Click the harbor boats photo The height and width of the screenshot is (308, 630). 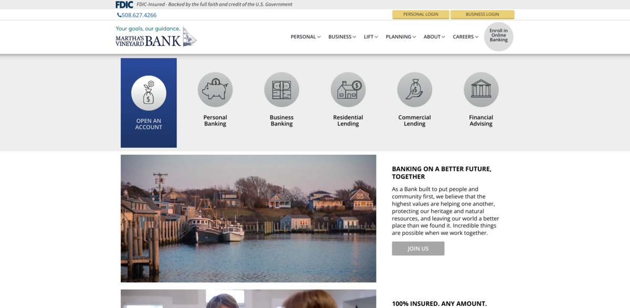(x=248, y=218)
